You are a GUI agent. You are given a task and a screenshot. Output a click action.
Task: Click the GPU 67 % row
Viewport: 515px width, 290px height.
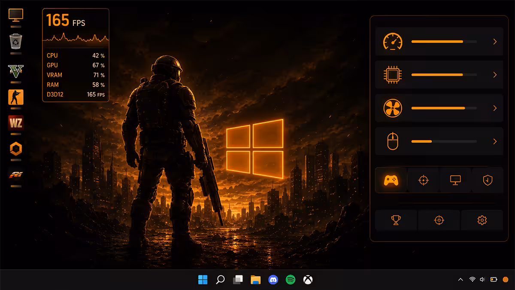tap(76, 65)
